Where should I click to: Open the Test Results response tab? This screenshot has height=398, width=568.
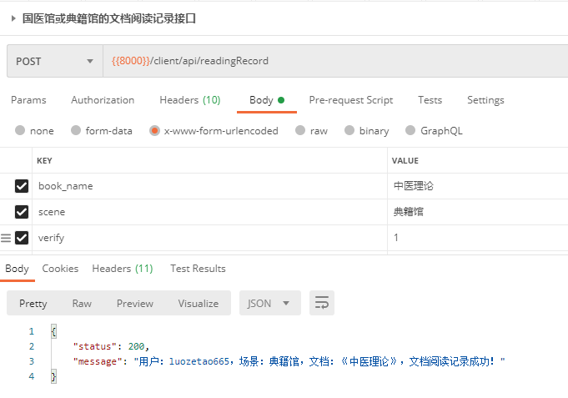[198, 269]
